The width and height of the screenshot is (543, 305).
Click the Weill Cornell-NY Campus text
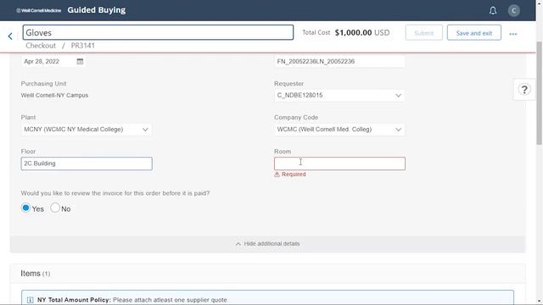click(x=54, y=95)
